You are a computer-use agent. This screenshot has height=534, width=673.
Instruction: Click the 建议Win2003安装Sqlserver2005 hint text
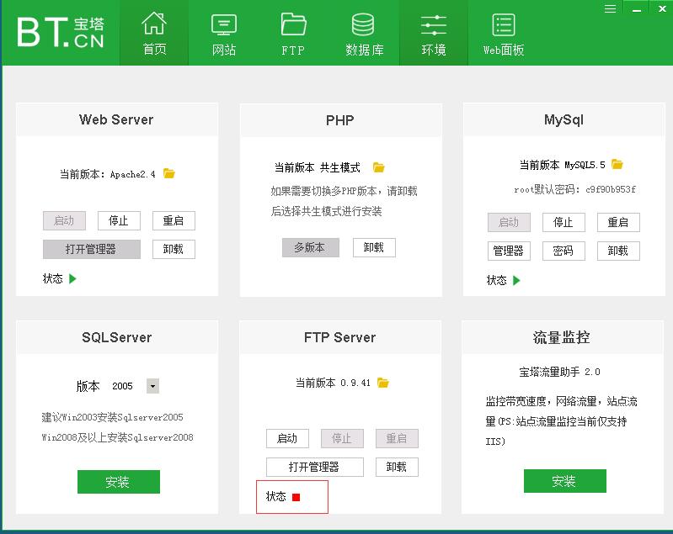[113, 417]
